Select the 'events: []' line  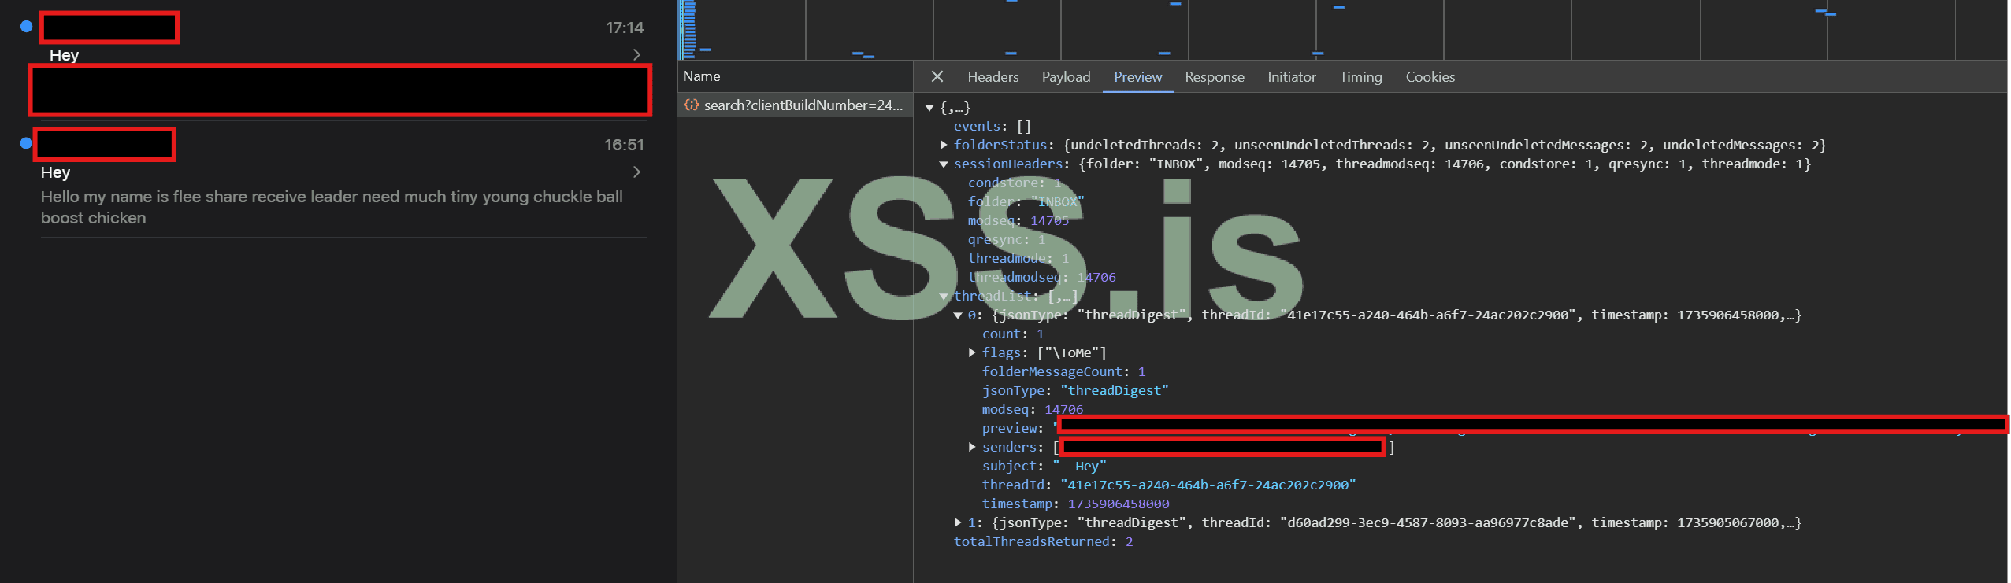(x=992, y=126)
